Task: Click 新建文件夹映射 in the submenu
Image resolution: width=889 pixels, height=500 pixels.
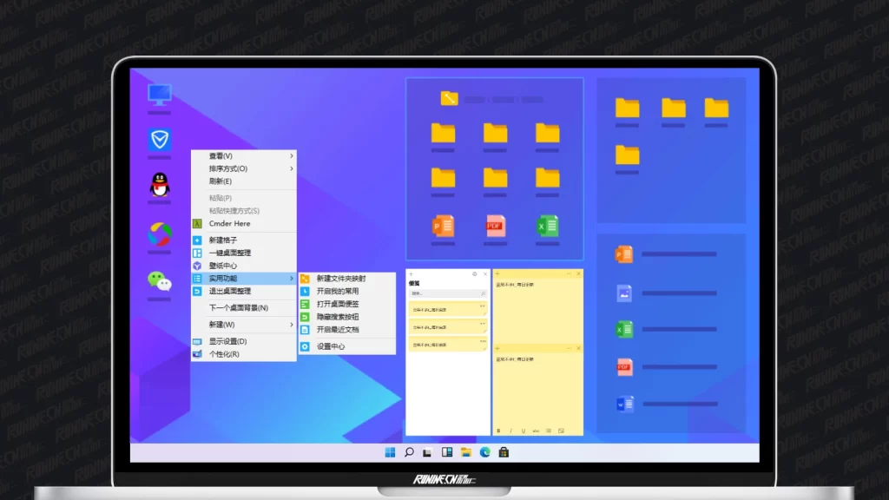Action: tap(340, 279)
